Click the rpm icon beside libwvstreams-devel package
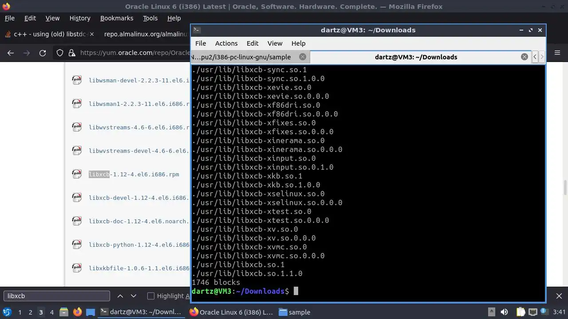Image resolution: width=568 pixels, height=319 pixels. click(x=77, y=150)
